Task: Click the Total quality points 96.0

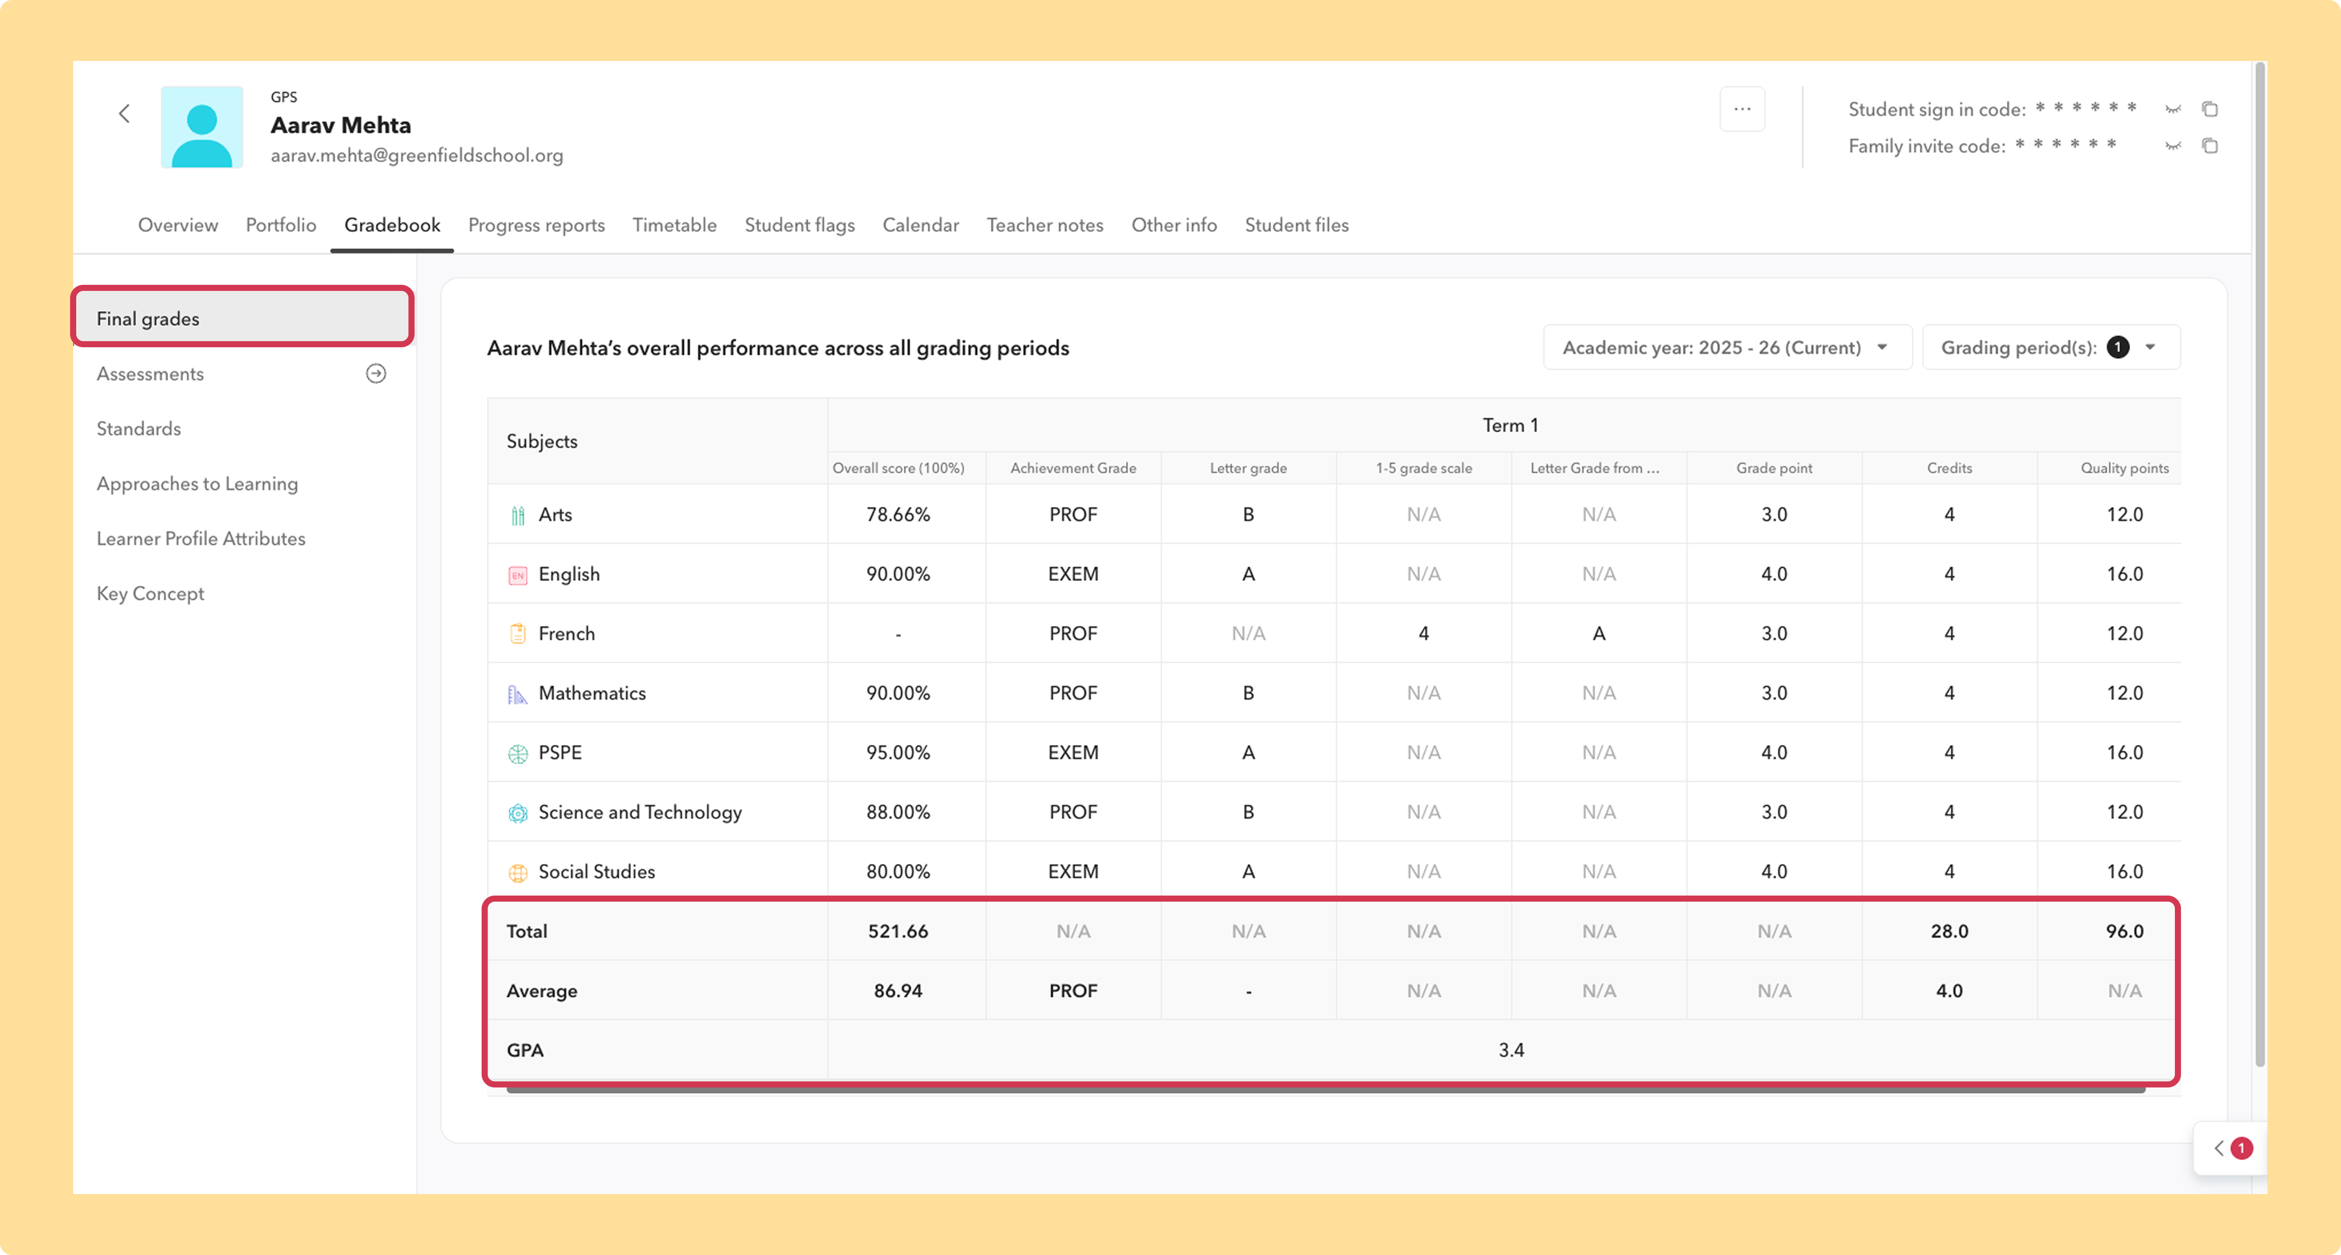Action: coord(2125,931)
